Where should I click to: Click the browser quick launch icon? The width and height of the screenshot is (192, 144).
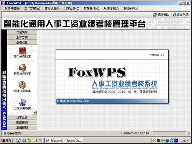[x=24, y=141]
